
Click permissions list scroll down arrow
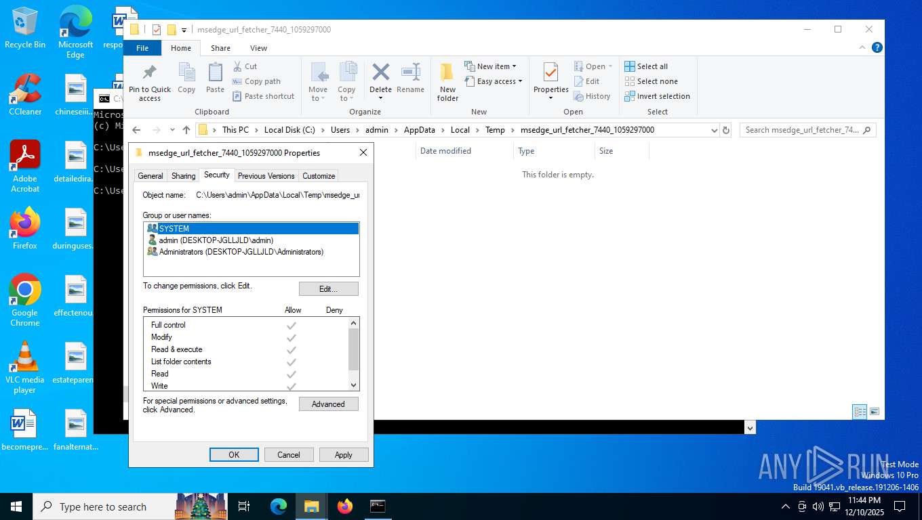click(x=353, y=385)
